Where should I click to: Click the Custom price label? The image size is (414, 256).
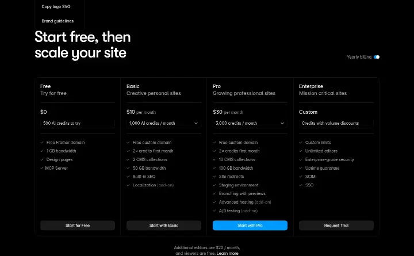pyautogui.click(x=308, y=112)
